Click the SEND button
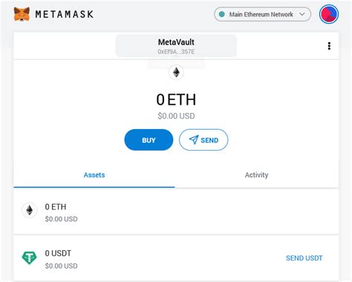 (x=203, y=140)
